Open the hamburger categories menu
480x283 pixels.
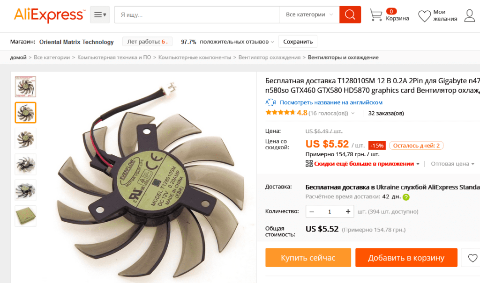tap(100, 15)
